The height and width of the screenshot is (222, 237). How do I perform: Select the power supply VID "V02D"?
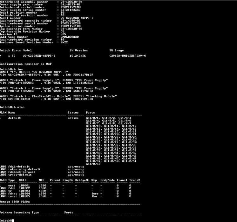coord(57,91)
